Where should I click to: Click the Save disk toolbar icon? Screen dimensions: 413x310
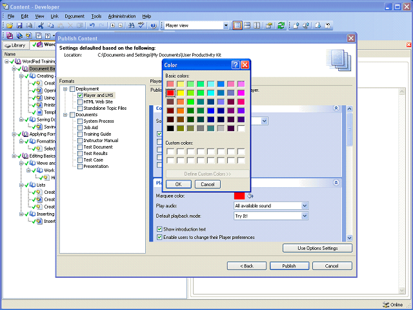(x=19, y=26)
